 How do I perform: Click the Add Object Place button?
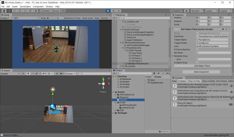pyautogui.click(x=202, y=66)
